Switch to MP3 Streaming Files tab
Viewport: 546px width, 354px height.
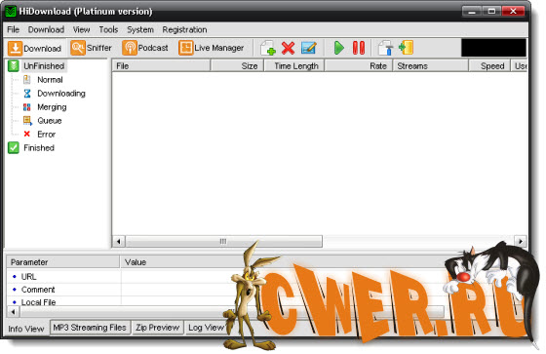click(x=90, y=328)
